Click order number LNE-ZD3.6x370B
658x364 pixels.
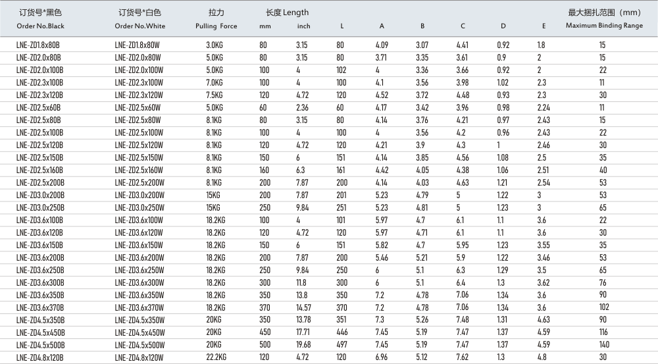(39, 308)
